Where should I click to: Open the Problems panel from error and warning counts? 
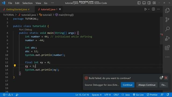pyautogui.click(x=8, y=95)
